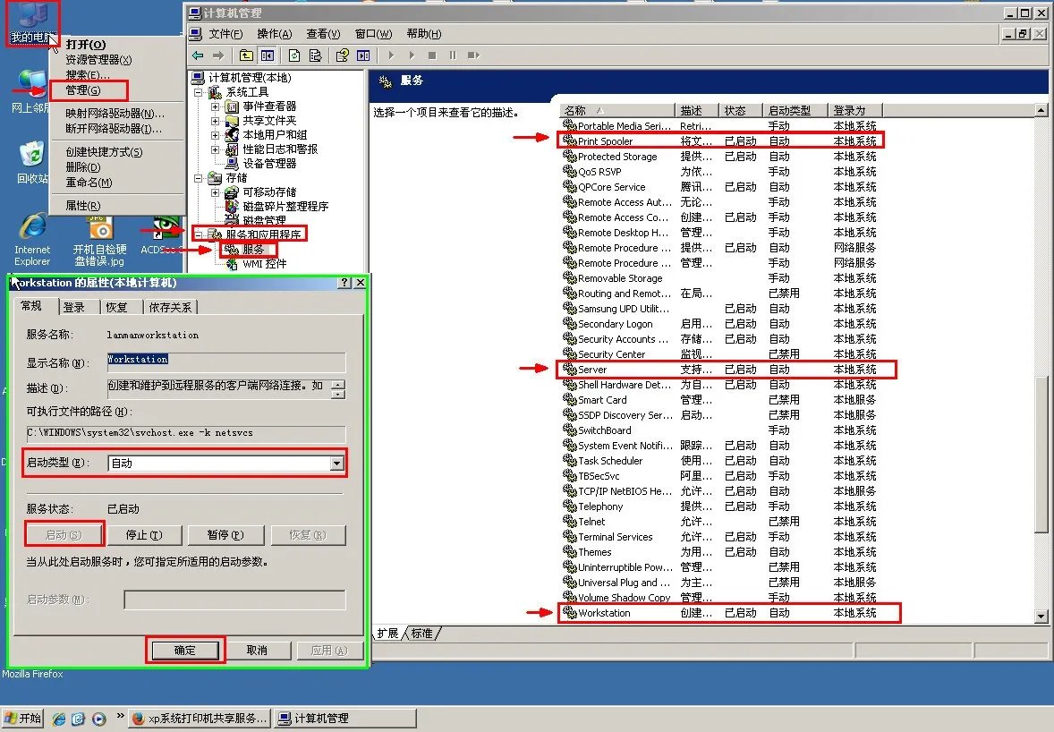Switch to the 依存关系 tab
This screenshot has height=732, width=1054.
point(169,307)
